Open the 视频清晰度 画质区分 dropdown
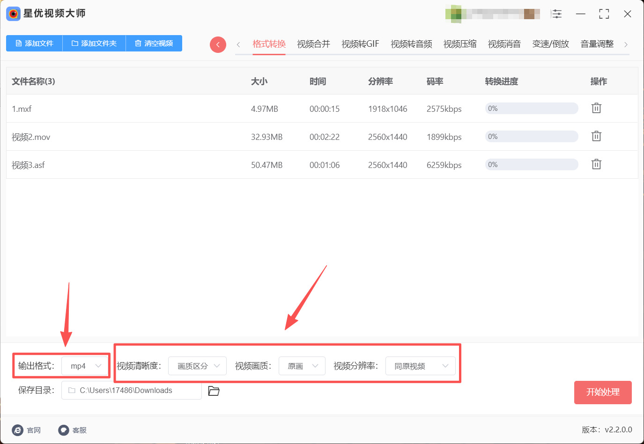Screen dimensions: 644x444 tap(197, 366)
